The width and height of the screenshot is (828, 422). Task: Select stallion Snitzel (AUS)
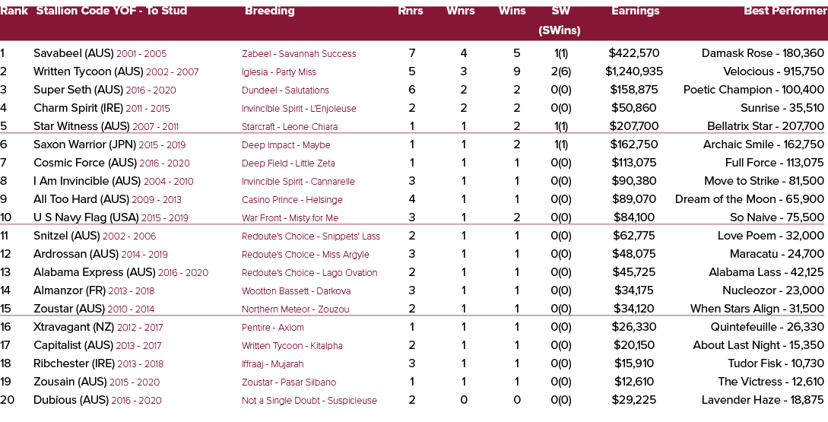coord(67,236)
